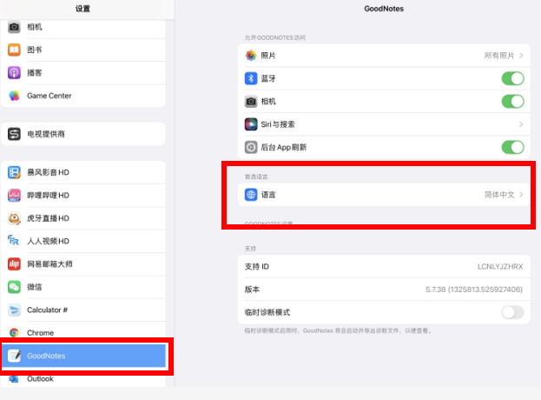Open 图书 Books icon in sidebar
This screenshot has height=400, width=541.
coord(14,50)
